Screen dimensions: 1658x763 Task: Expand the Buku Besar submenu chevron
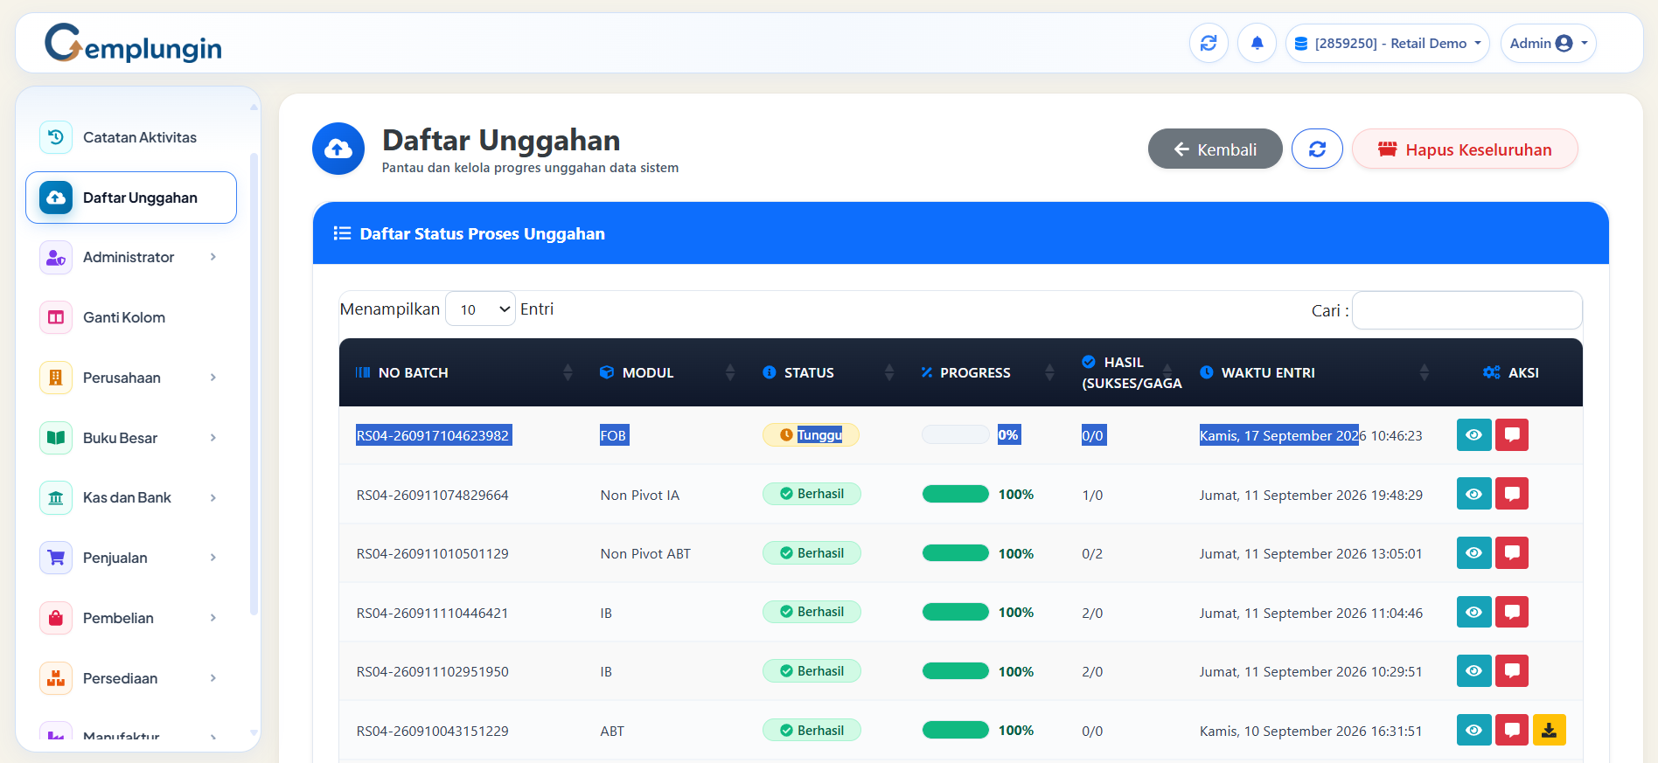pyautogui.click(x=212, y=437)
